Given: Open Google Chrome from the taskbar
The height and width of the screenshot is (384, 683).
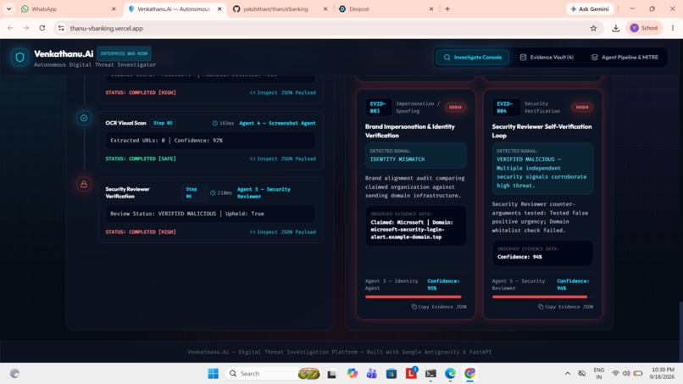Looking at the screenshot, I should [x=469, y=374].
